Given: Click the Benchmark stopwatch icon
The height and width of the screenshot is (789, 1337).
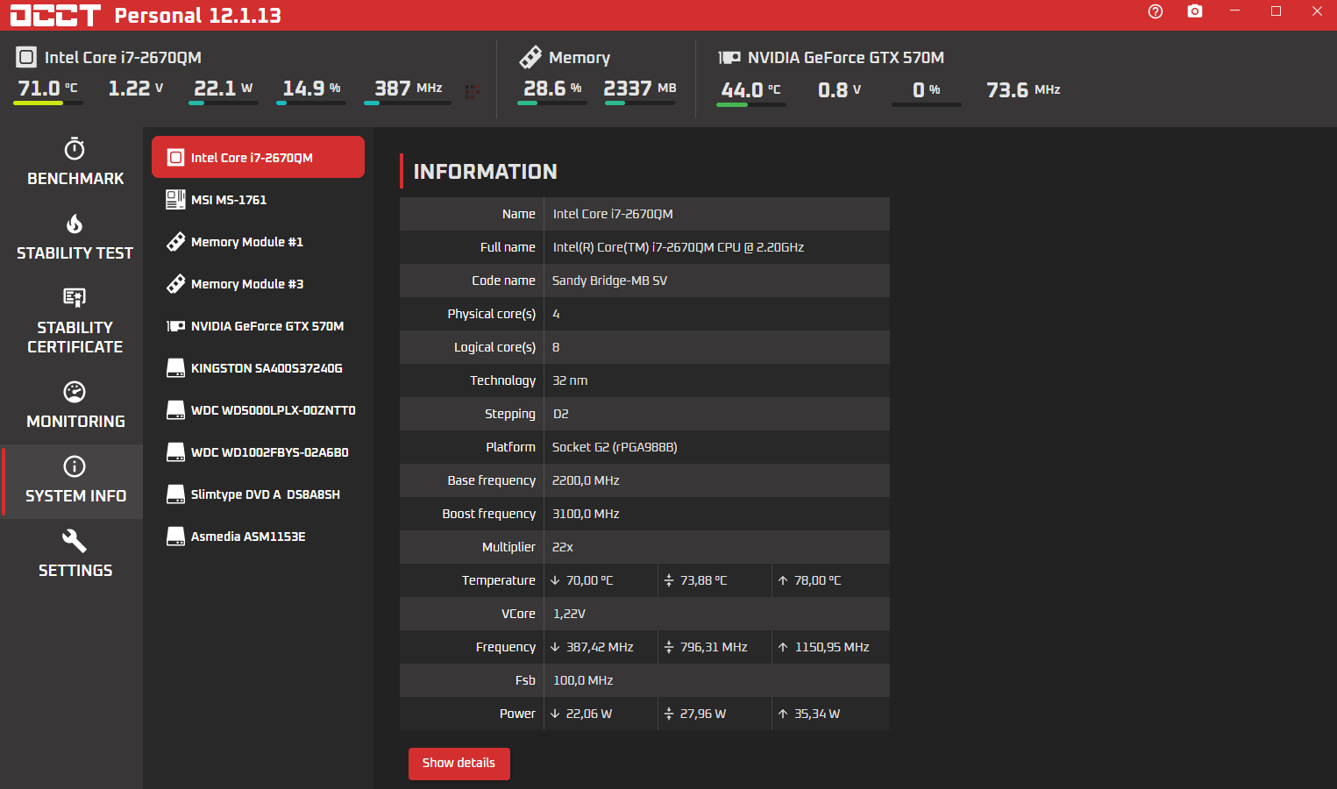Looking at the screenshot, I should pyautogui.click(x=75, y=148).
